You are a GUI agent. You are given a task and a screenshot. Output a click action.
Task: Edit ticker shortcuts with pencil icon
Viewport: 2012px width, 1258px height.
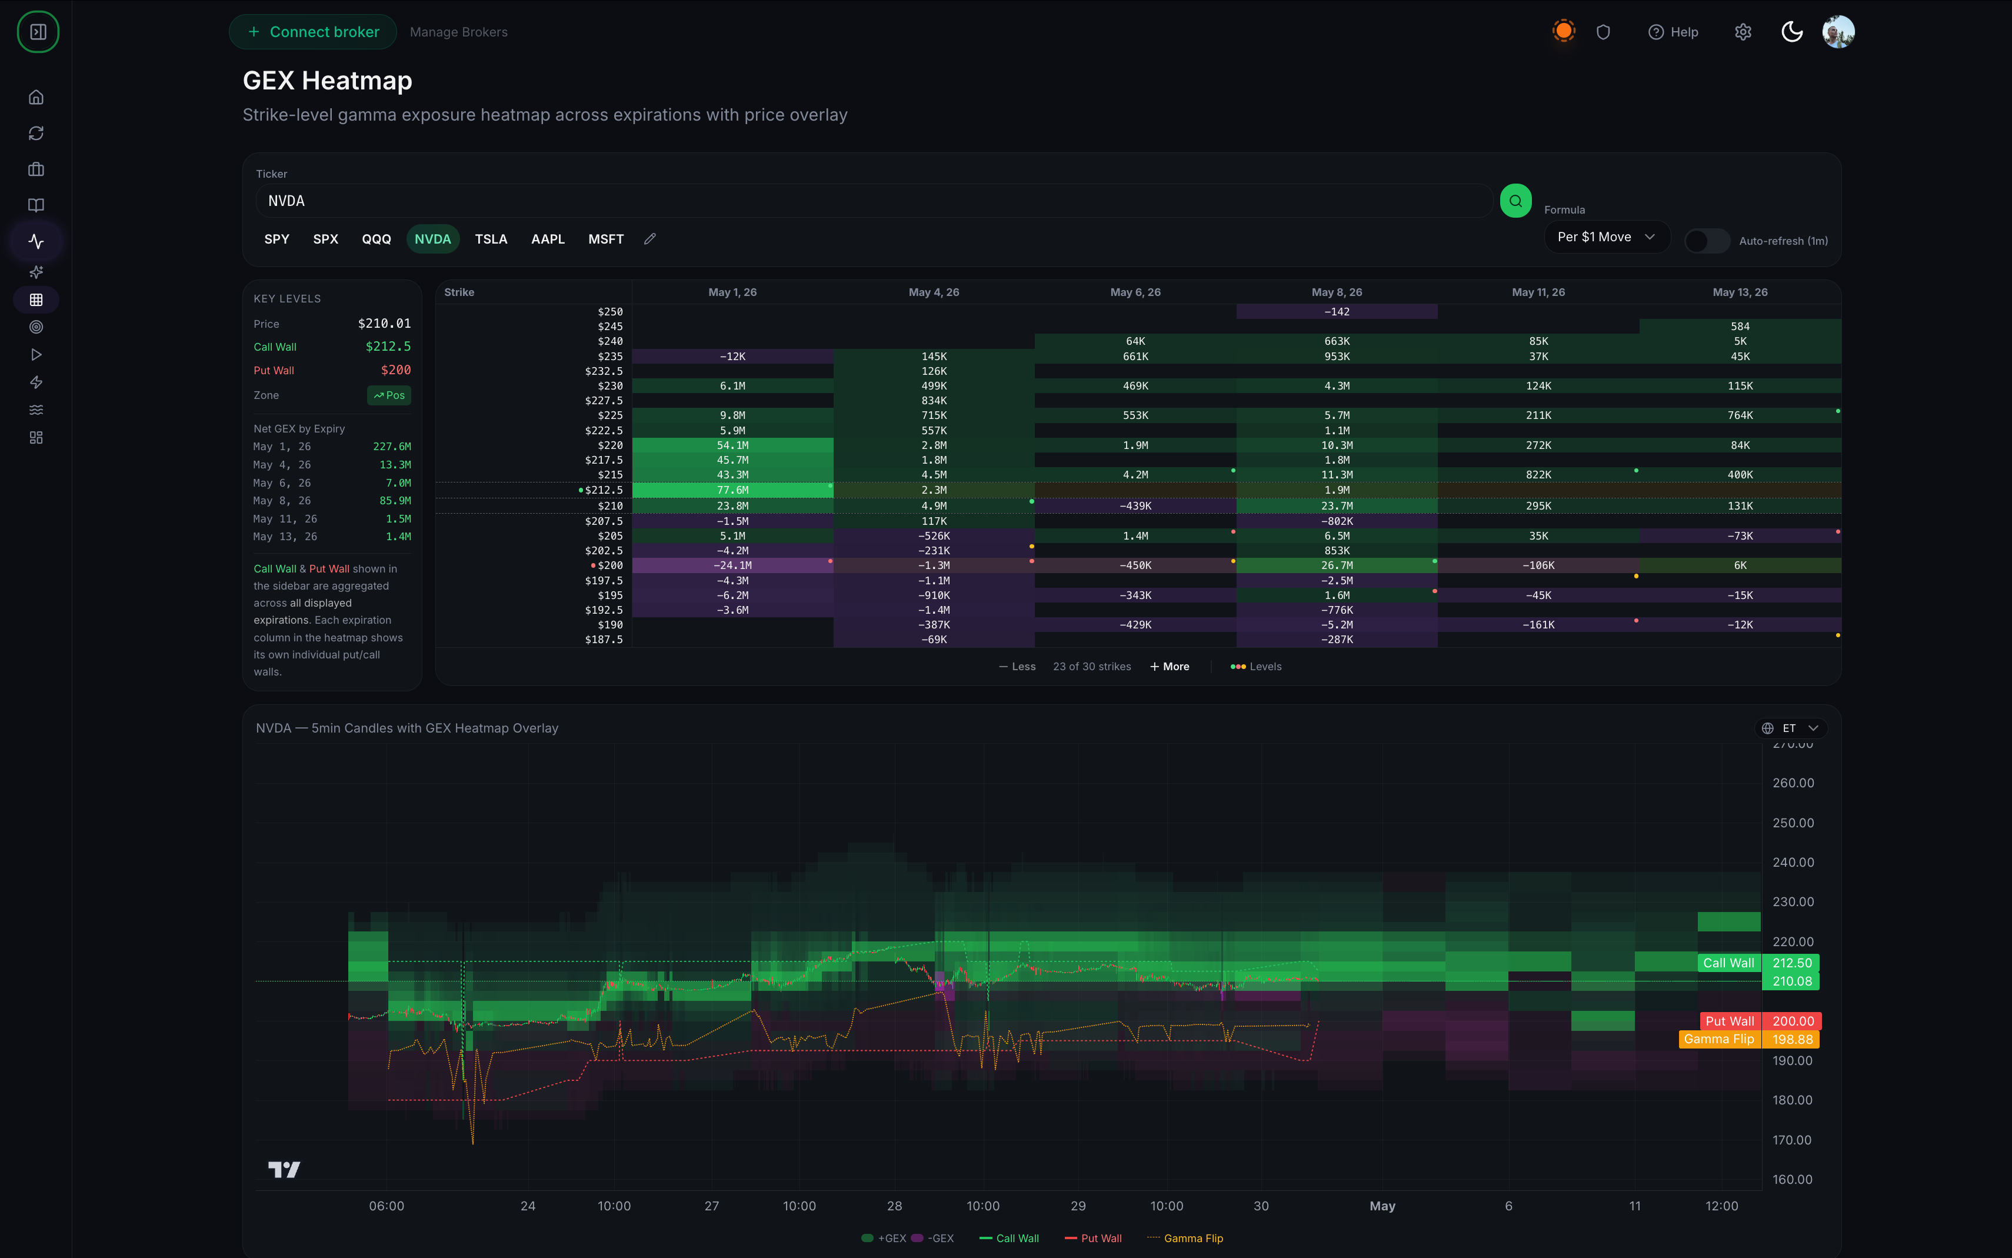[651, 239]
